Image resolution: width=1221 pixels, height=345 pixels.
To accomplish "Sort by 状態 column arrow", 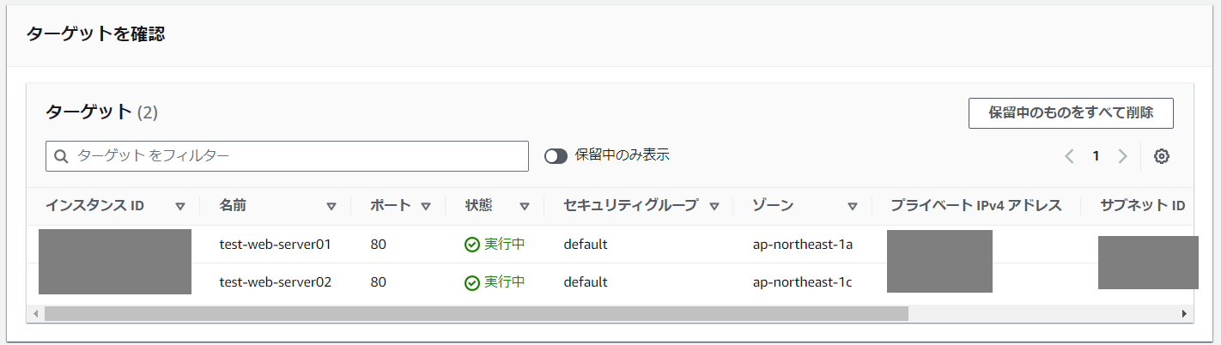I will point(525,206).
